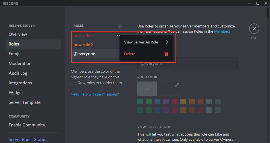This screenshot has height=143, width=270.
Task: Choose View Server As Role menu entry
Action: (141, 42)
